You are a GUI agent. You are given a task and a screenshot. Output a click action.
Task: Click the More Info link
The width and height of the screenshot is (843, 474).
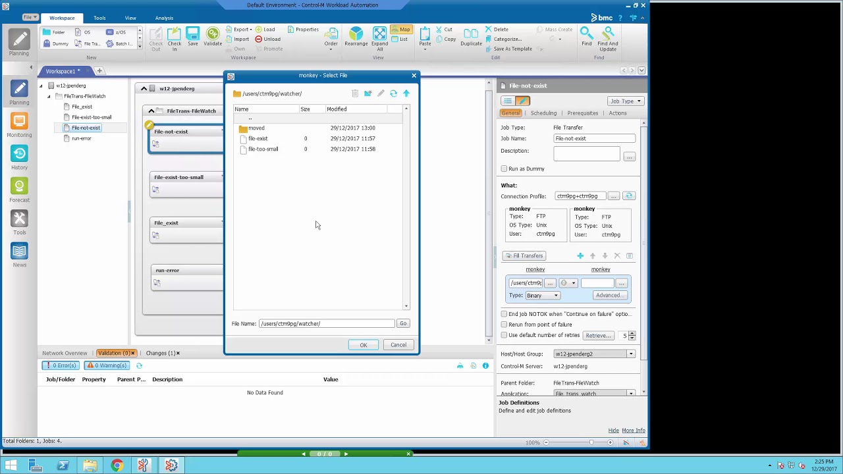coord(634,431)
